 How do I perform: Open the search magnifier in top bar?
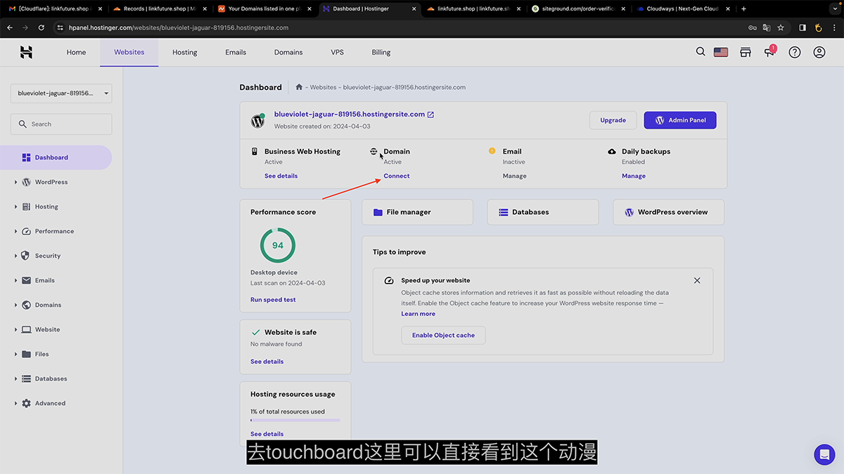701,51
